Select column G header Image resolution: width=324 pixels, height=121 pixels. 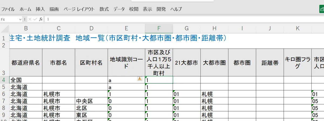(187, 28)
